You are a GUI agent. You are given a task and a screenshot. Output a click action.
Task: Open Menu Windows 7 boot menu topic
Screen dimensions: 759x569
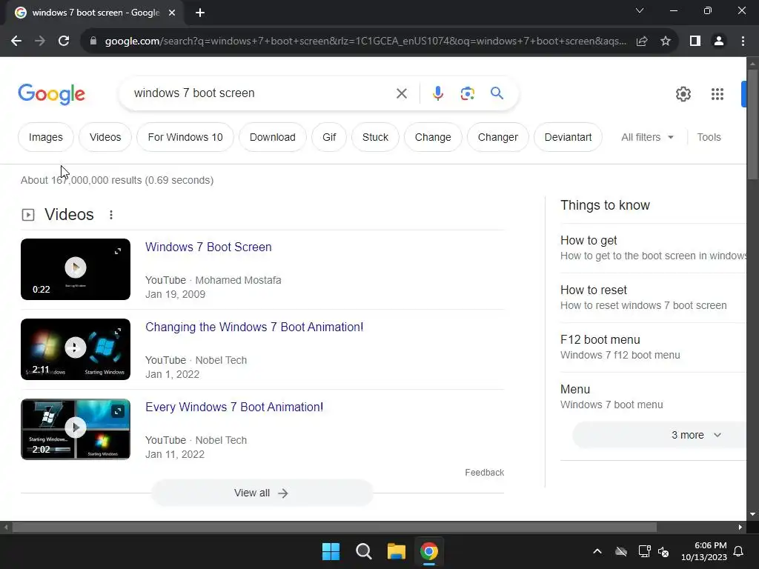pos(653,397)
